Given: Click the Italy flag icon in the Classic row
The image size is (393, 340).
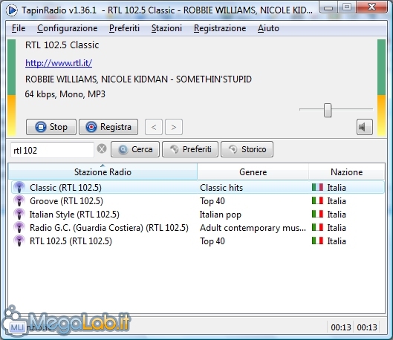Looking at the screenshot, I should pyautogui.click(x=317, y=187).
